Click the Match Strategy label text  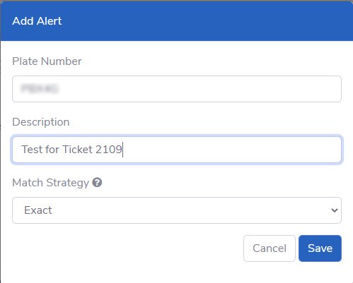coord(51,183)
